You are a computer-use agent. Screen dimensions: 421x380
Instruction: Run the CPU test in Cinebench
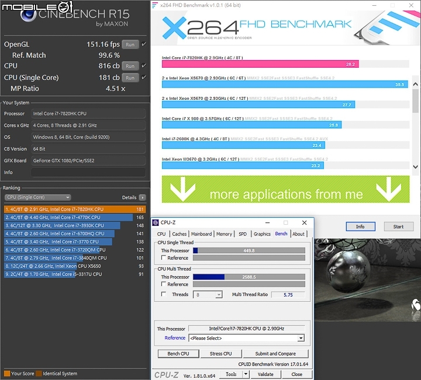pos(130,66)
